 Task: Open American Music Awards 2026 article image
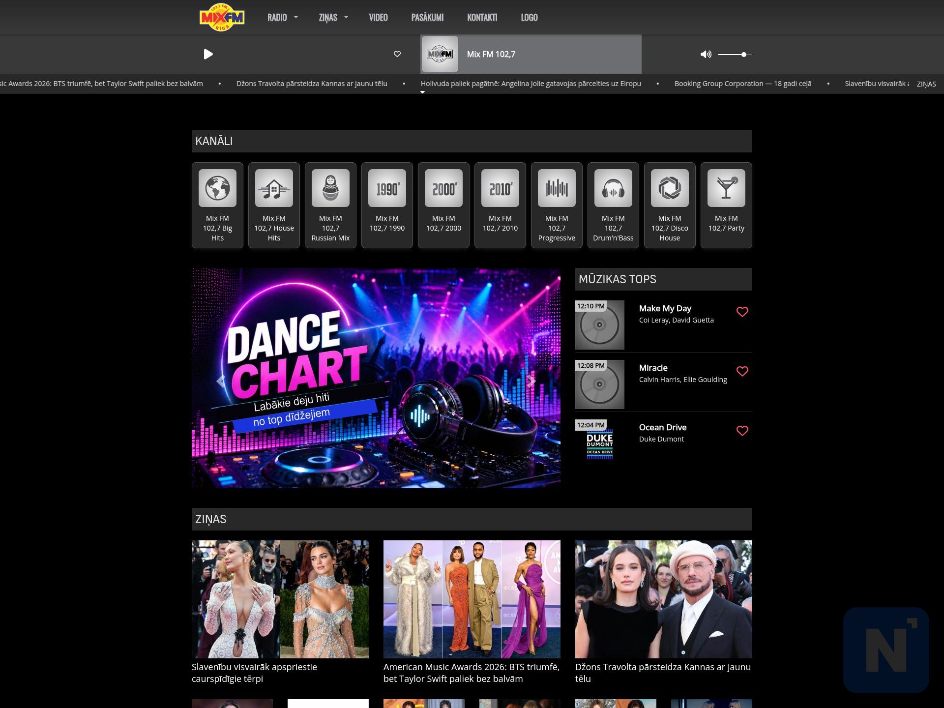click(472, 599)
